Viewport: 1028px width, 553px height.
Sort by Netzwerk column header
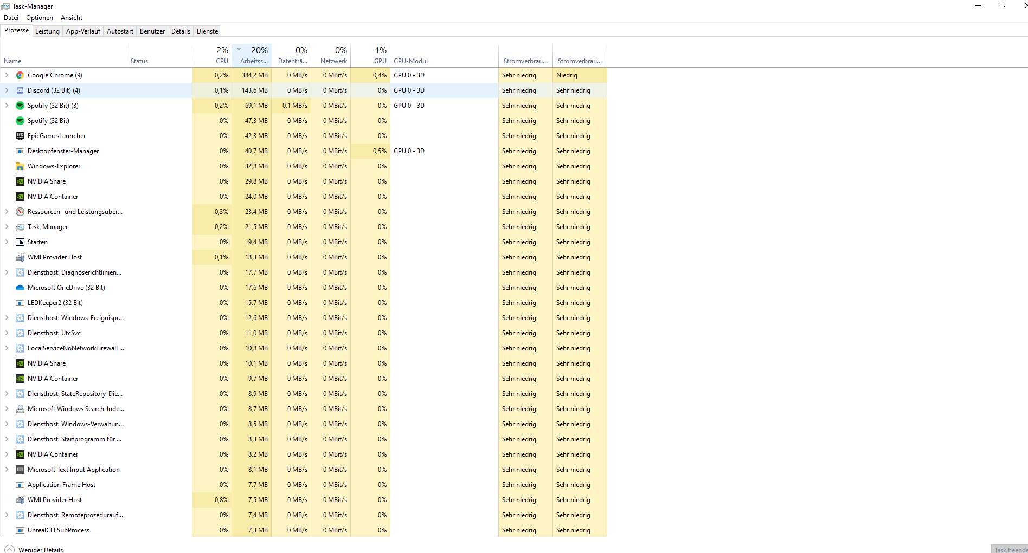click(331, 56)
